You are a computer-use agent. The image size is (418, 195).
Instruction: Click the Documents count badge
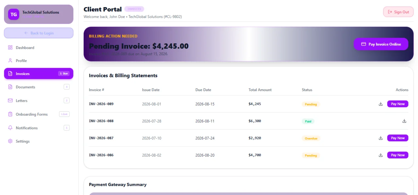click(67, 87)
